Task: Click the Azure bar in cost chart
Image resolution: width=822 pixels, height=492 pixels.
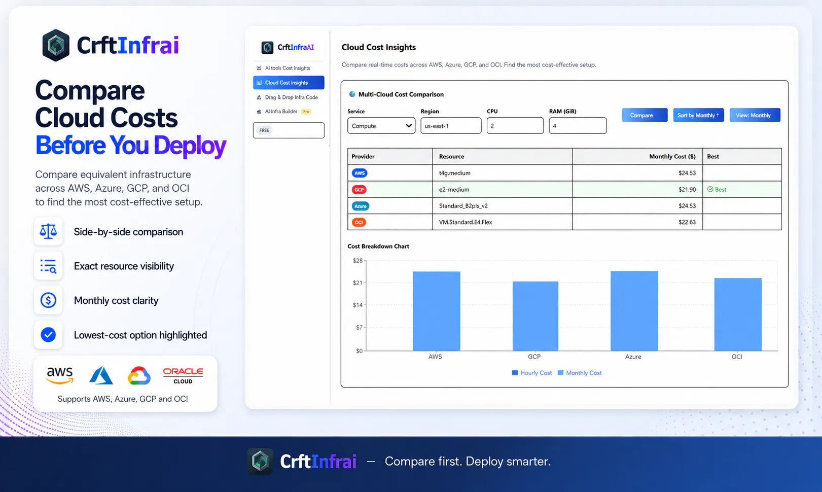Action: 634,311
